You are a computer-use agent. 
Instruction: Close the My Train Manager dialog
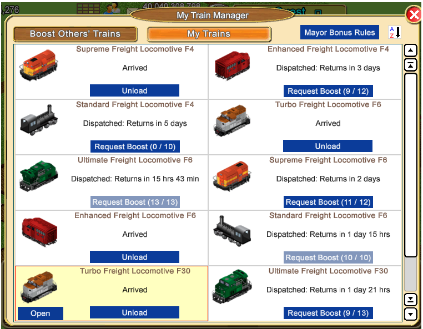(x=414, y=14)
